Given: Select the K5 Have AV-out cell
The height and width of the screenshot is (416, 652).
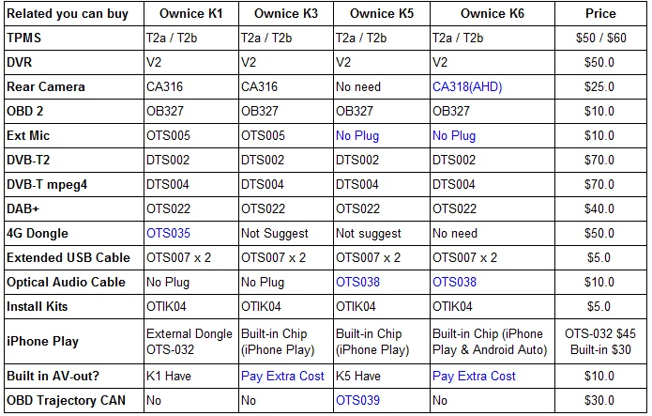Looking at the screenshot, I should [358, 376].
